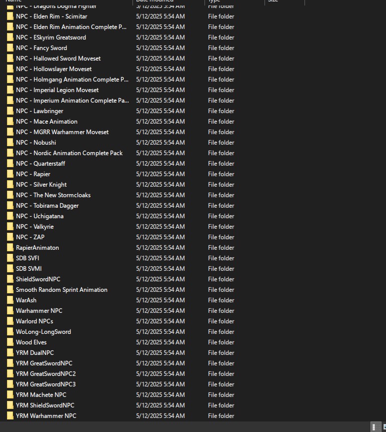Select the NPC - ZAP folder icon

pos(10,237)
